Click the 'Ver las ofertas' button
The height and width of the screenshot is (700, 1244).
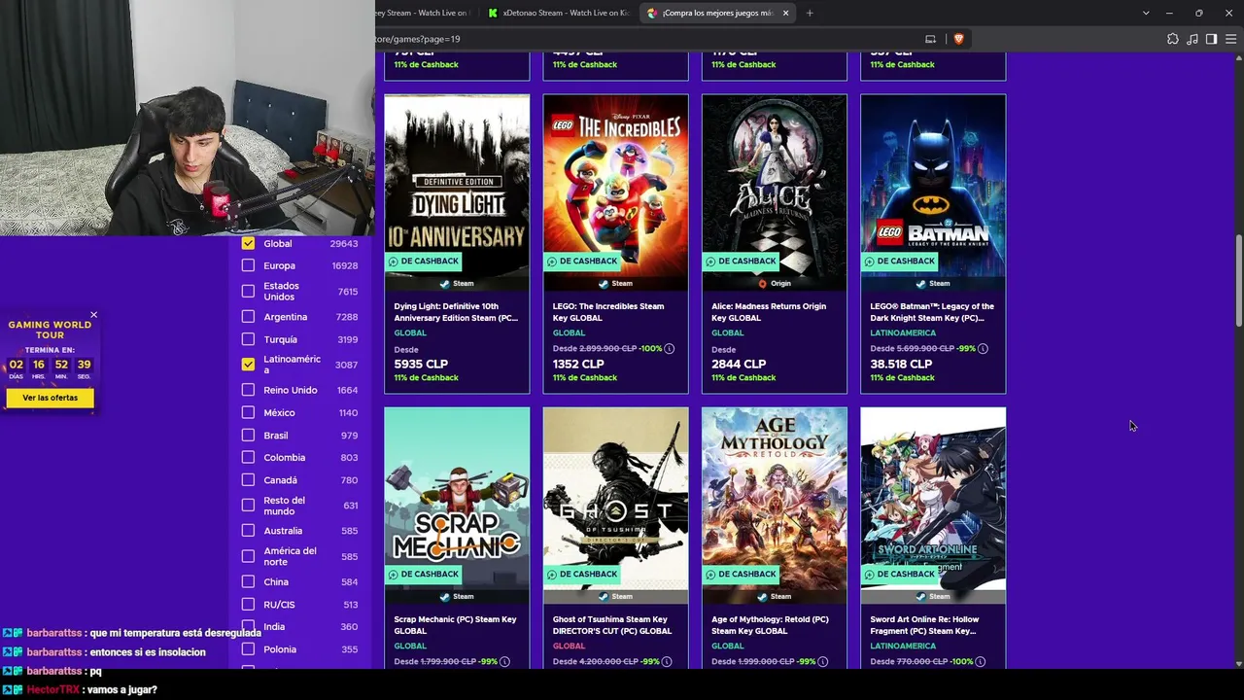pyautogui.click(x=51, y=398)
